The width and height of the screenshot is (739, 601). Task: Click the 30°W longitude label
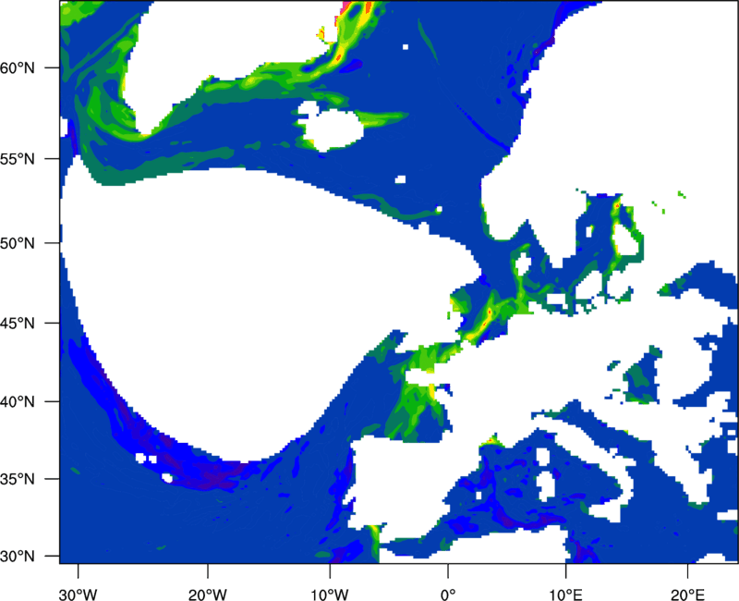[x=79, y=595]
